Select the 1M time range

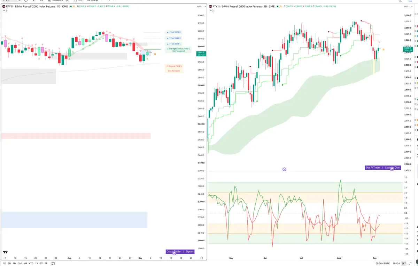(x=15, y=264)
